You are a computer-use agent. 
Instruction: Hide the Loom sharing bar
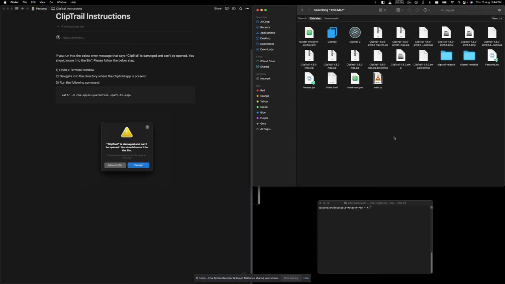(306, 278)
